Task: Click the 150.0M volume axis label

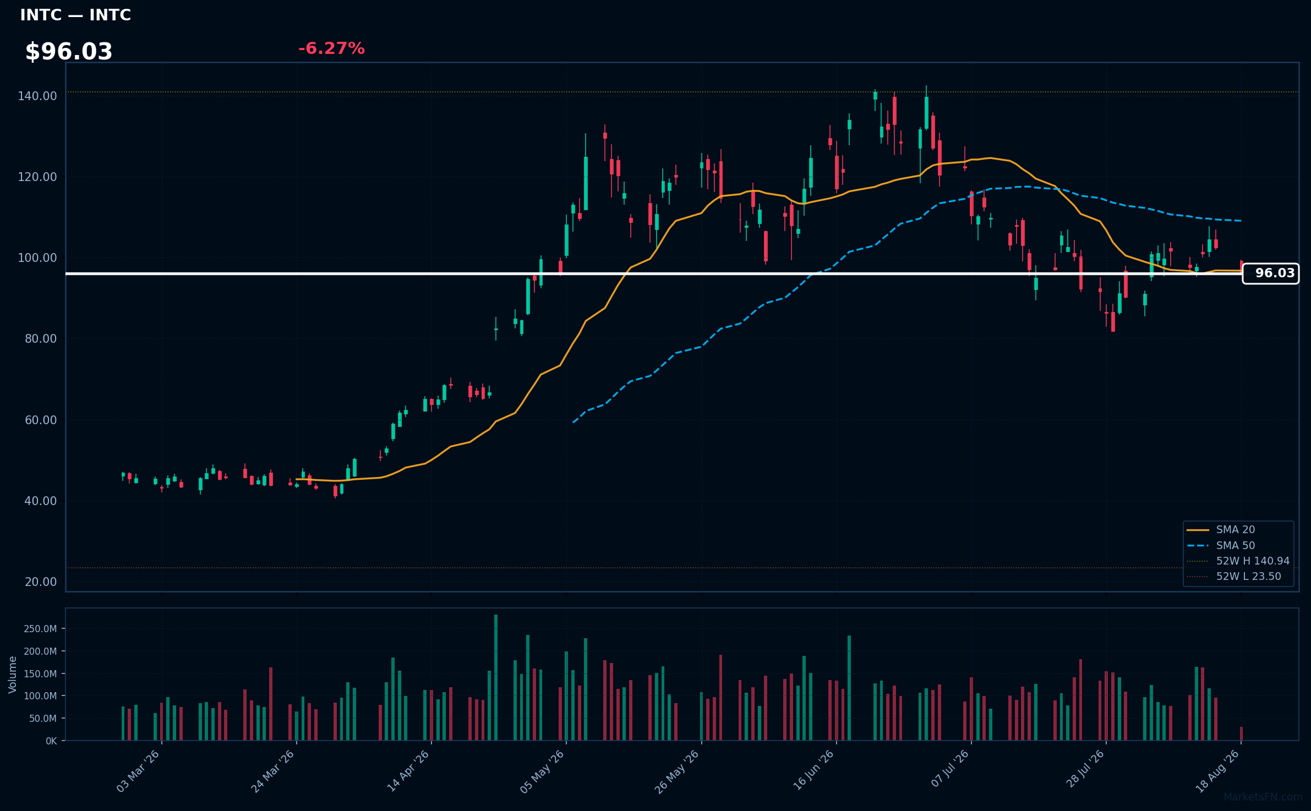Action: tap(40, 673)
